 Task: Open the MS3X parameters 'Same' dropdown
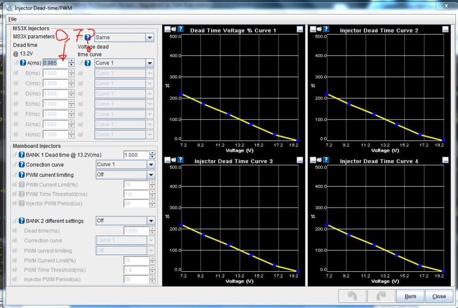124,38
